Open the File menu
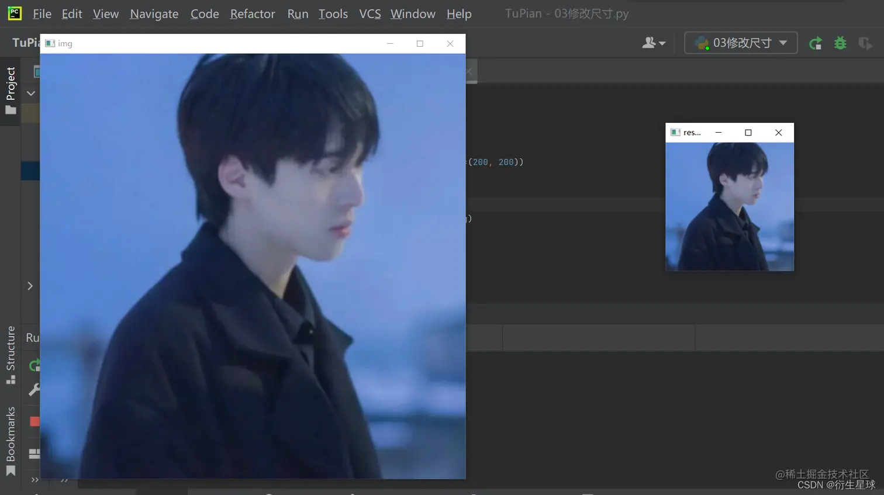Viewport: 884px width, 495px height. click(42, 13)
